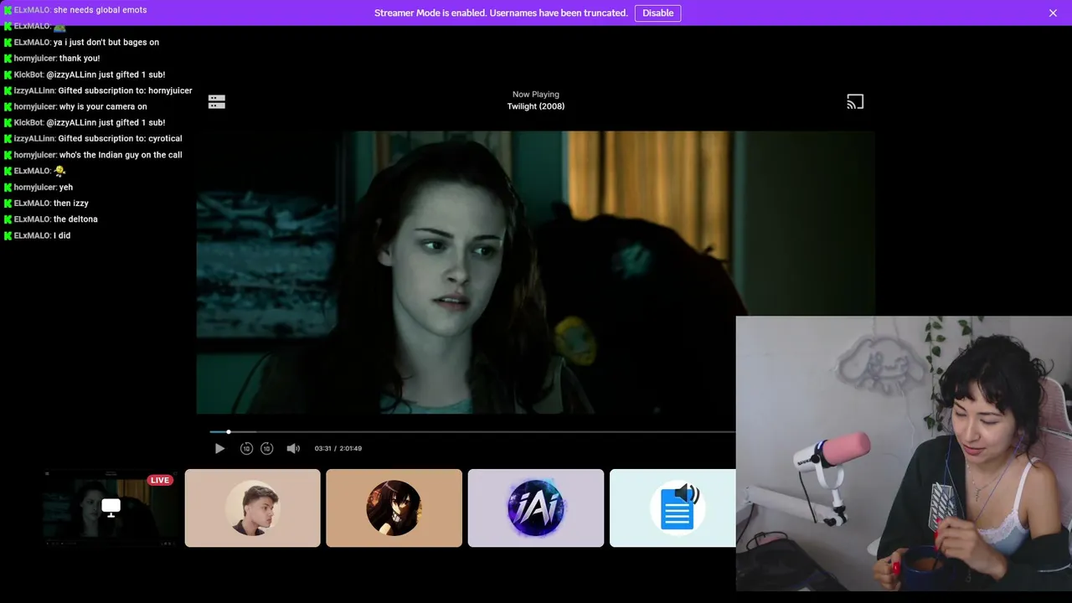Skip forward ten seconds in the video
The height and width of the screenshot is (603, 1072).
(x=266, y=449)
